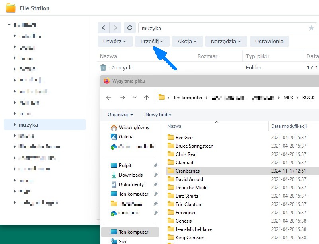319x244 pixels.
Task: Open the Akcja dropdown menu
Action: [187, 41]
